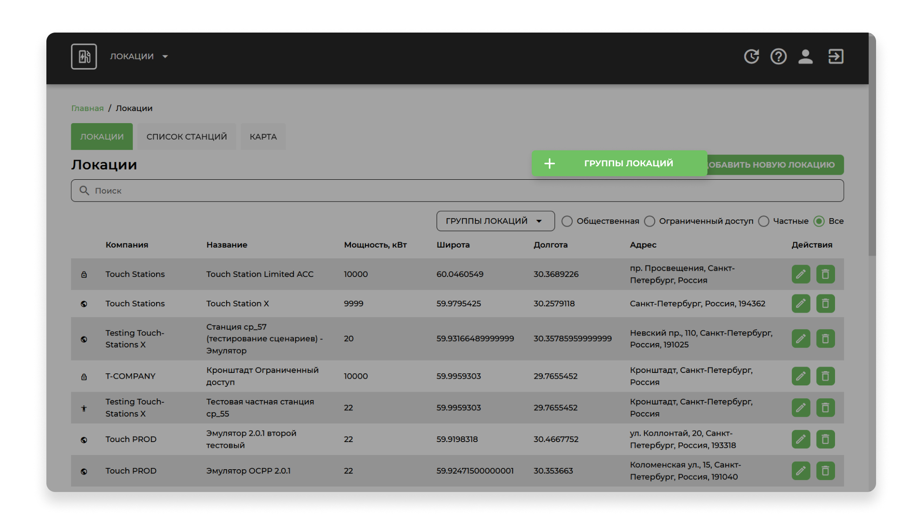Click the Локации breadcrumb text
The image size is (922, 525).
point(134,108)
